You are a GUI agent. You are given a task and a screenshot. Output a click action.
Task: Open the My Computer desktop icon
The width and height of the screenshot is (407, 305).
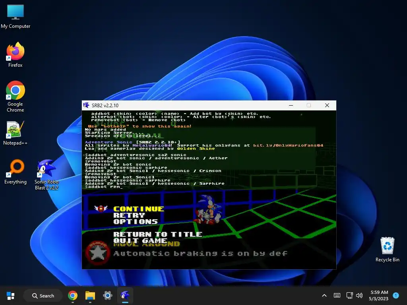click(16, 16)
